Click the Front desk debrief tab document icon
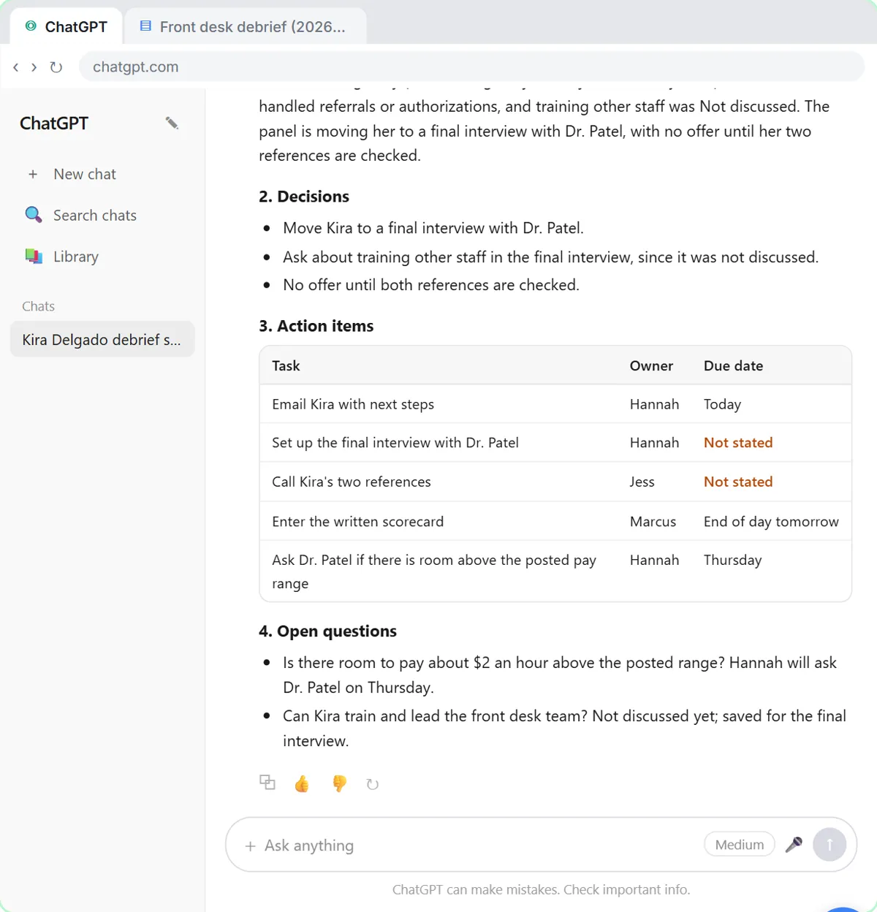 click(145, 26)
